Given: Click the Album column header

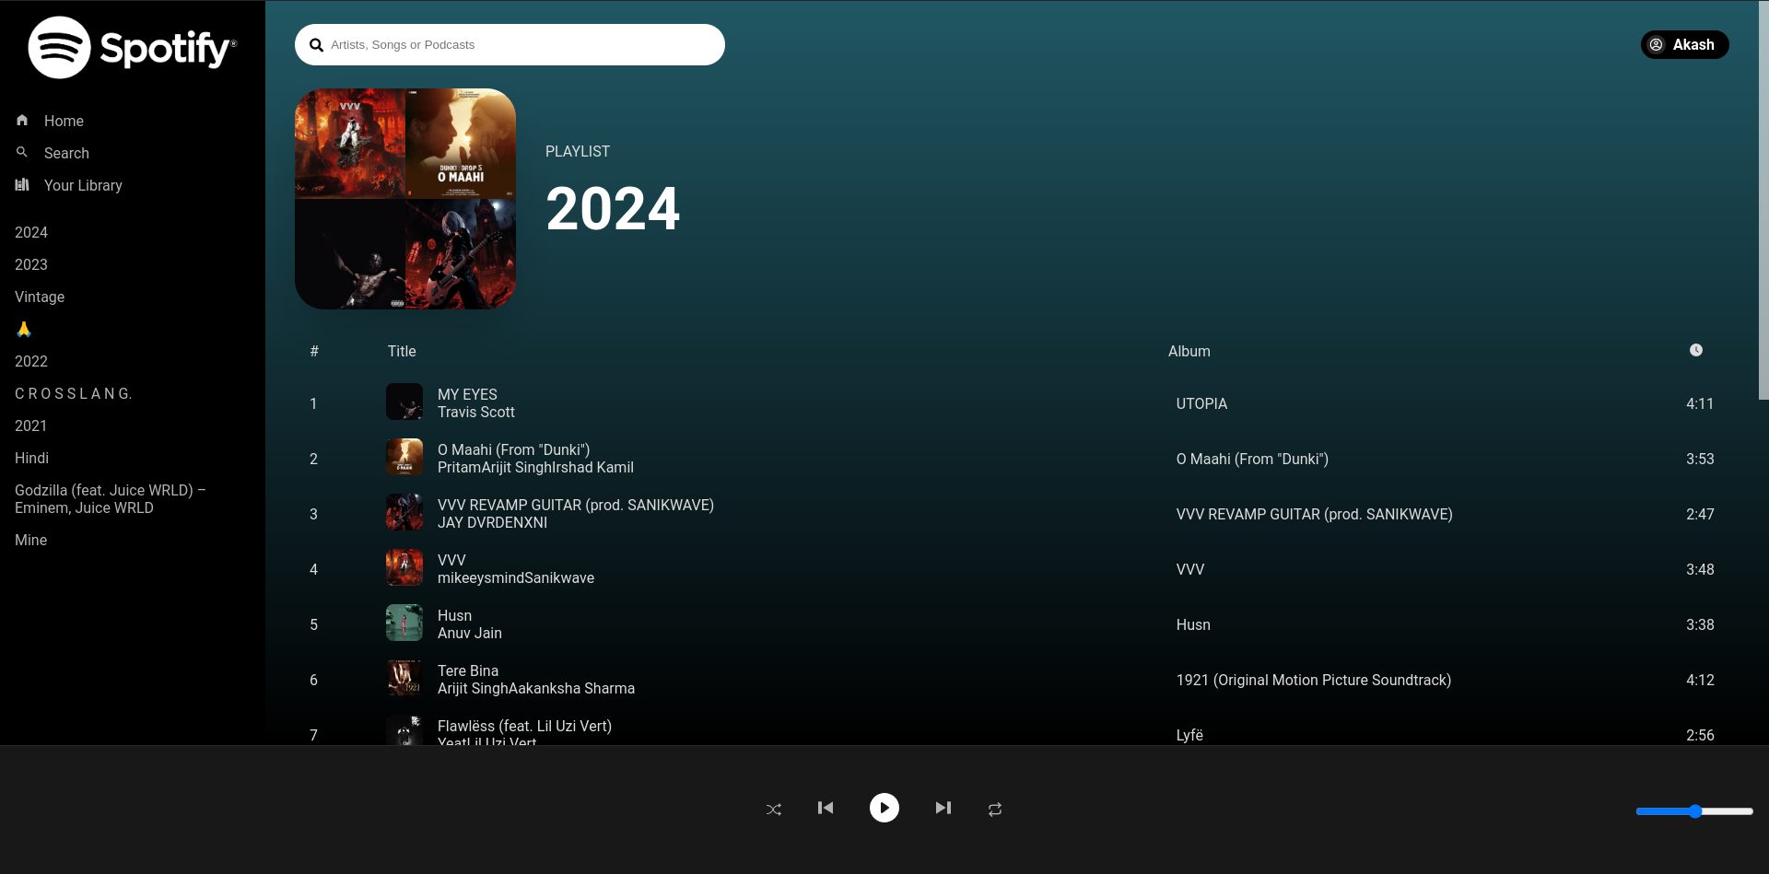Looking at the screenshot, I should (1189, 351).
